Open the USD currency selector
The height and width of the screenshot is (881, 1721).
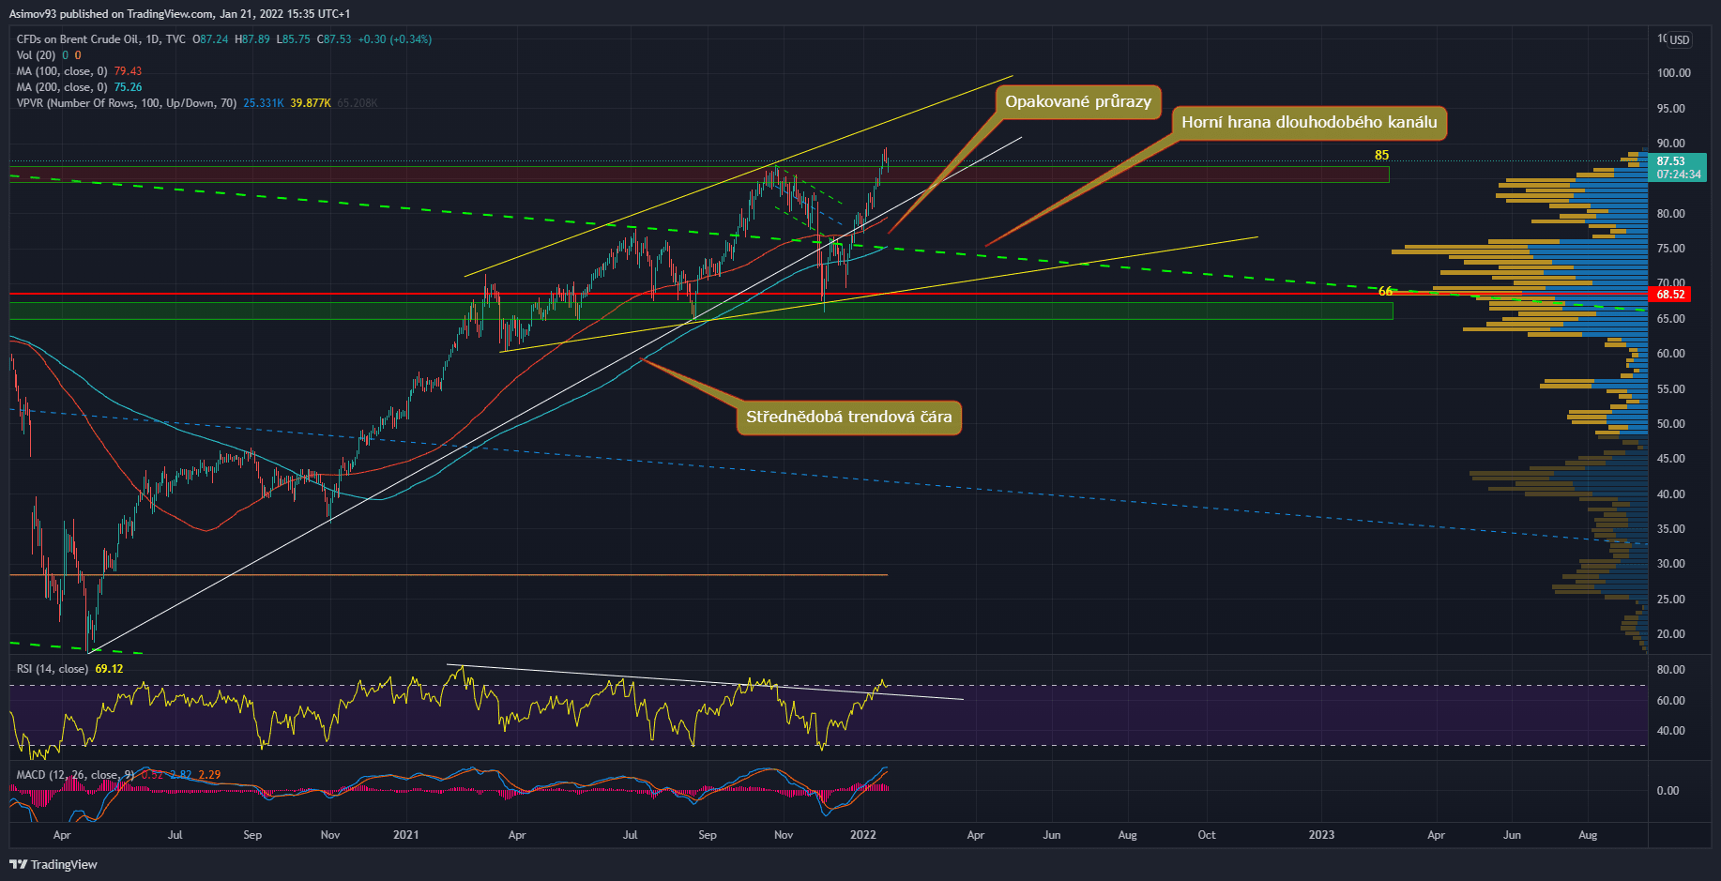tap(1679, 39)
